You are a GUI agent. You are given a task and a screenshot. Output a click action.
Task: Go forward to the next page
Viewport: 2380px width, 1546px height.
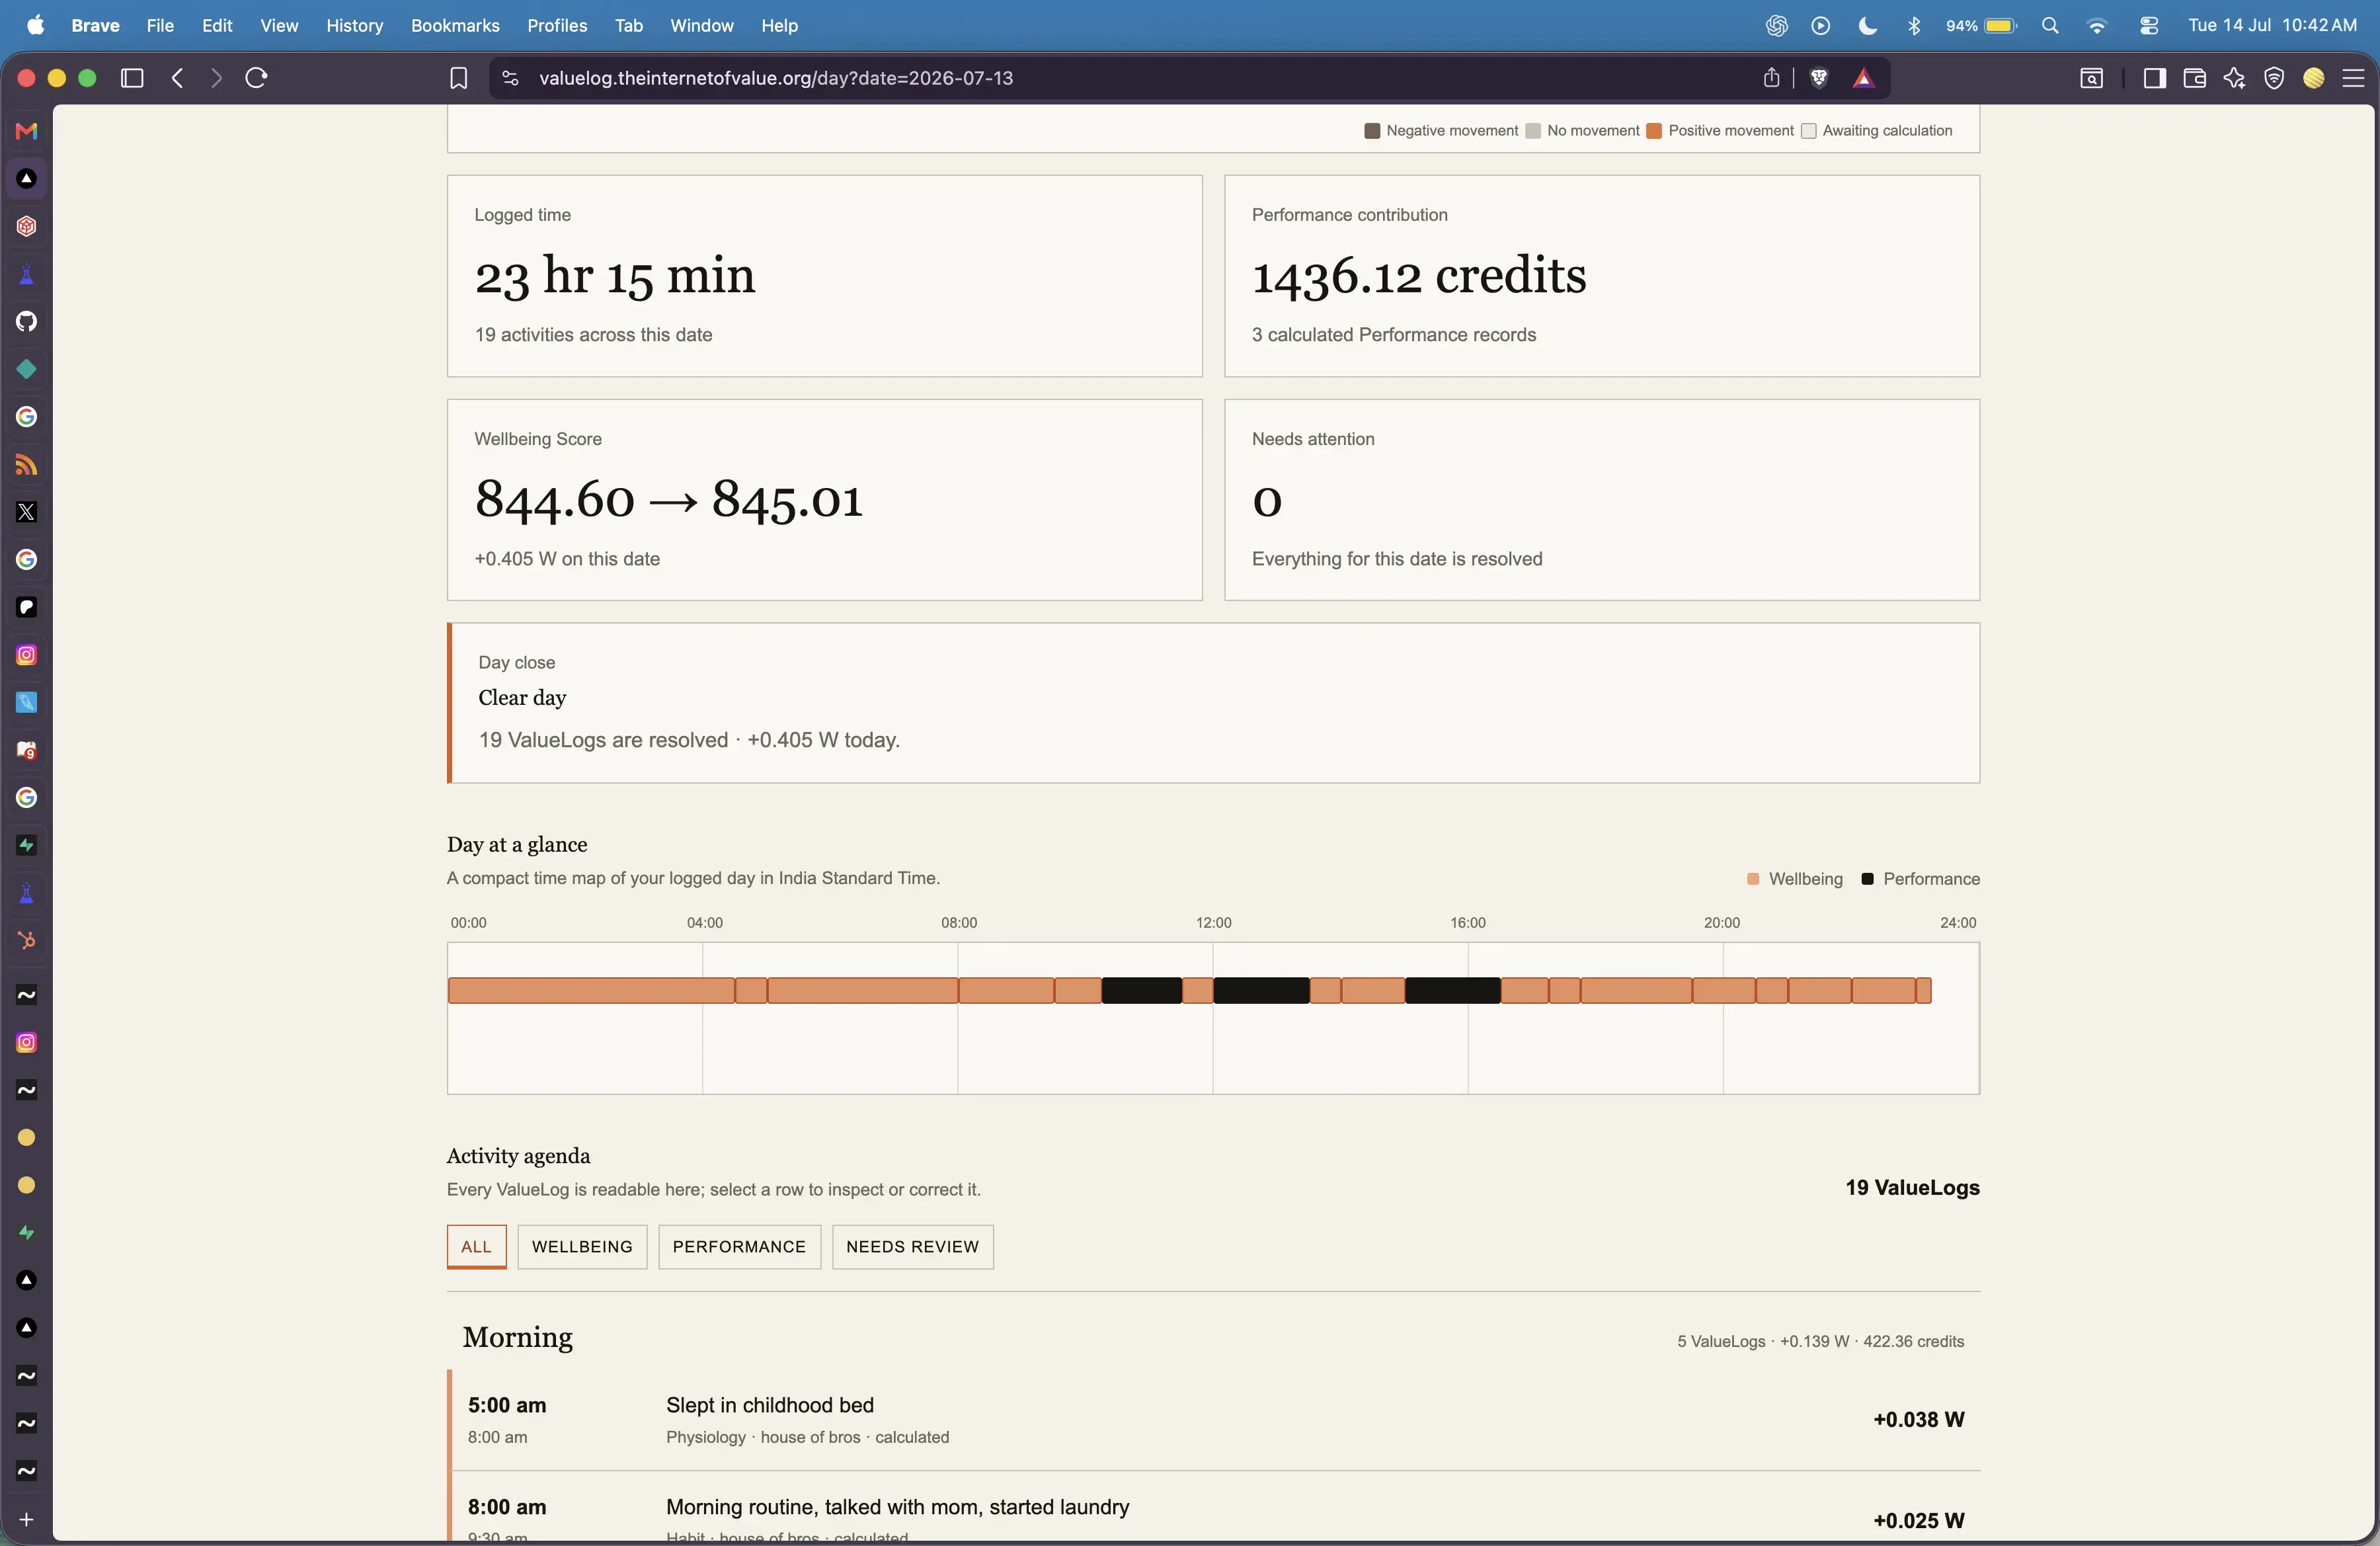[x=216, y=78]
